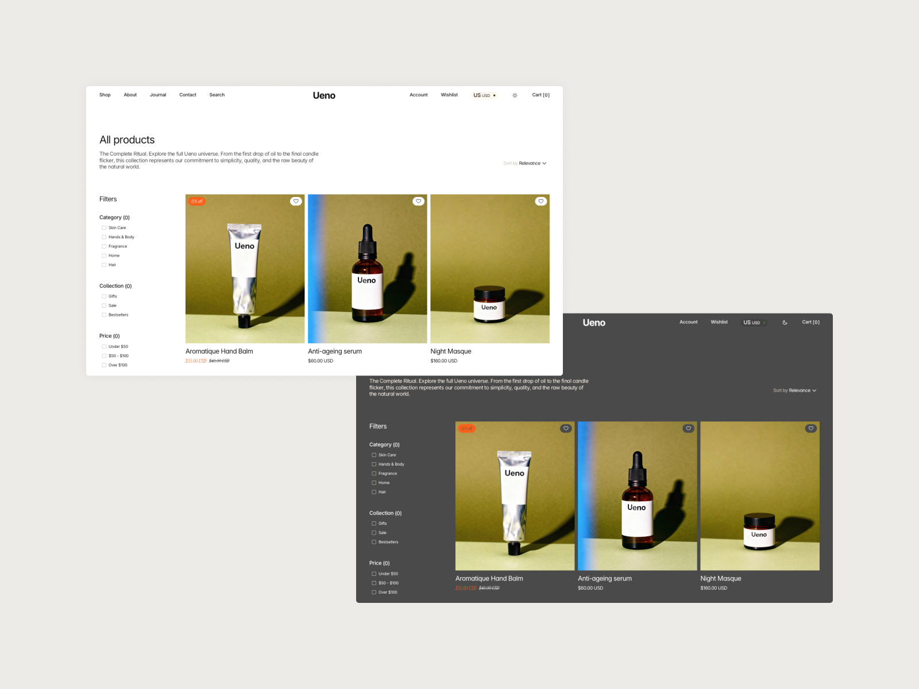Wishlist heart on Night Masque, light window

(541, 202)
